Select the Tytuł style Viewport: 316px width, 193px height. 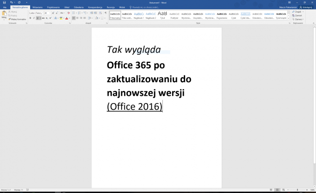click(162, 15)
